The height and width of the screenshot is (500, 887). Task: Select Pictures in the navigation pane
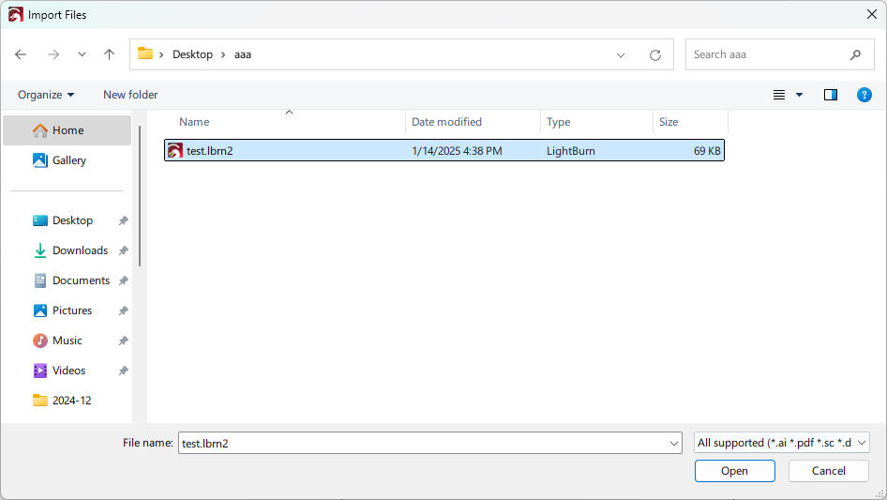[x=72, y=311]
